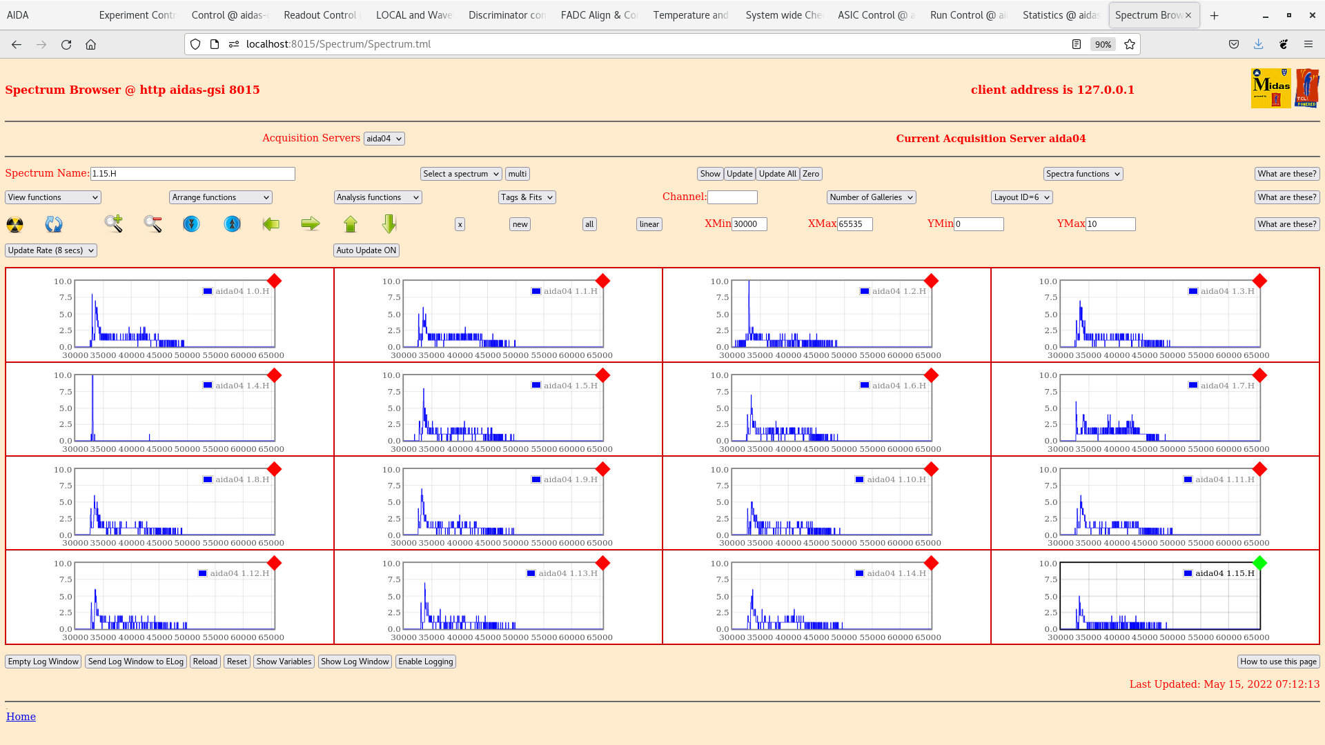Click the green left arrow icon
The width and height of the screenshot is (1325, 745).
pos(271,223)
